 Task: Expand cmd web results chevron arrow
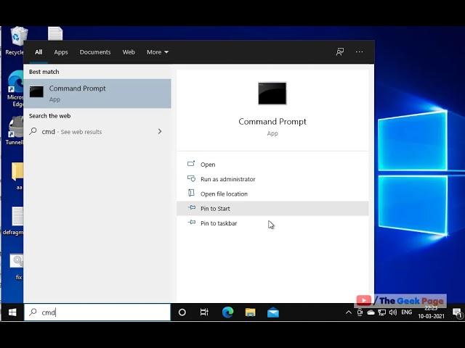point(160,131)
